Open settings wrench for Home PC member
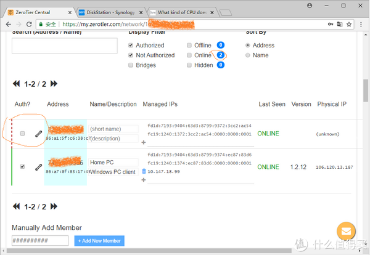370x255 pixels. [38, 167]
